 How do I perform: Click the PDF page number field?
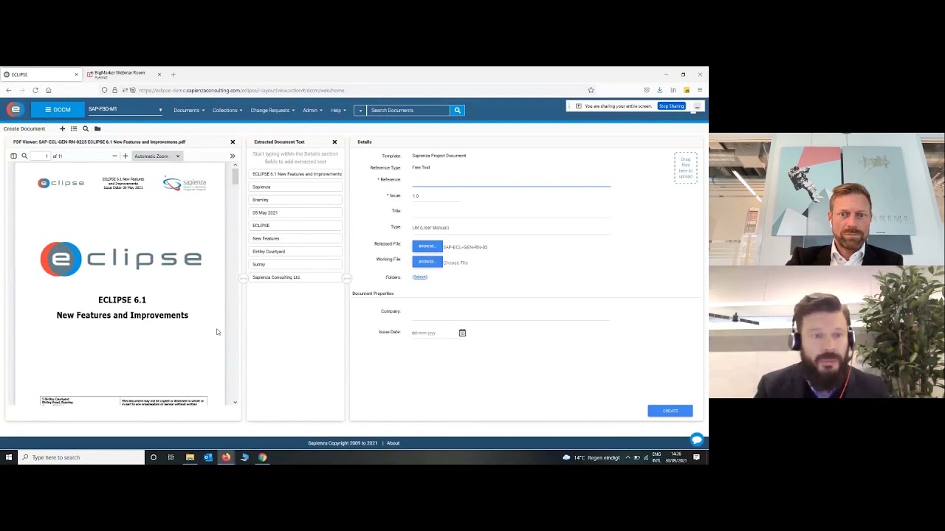point(41,156)
